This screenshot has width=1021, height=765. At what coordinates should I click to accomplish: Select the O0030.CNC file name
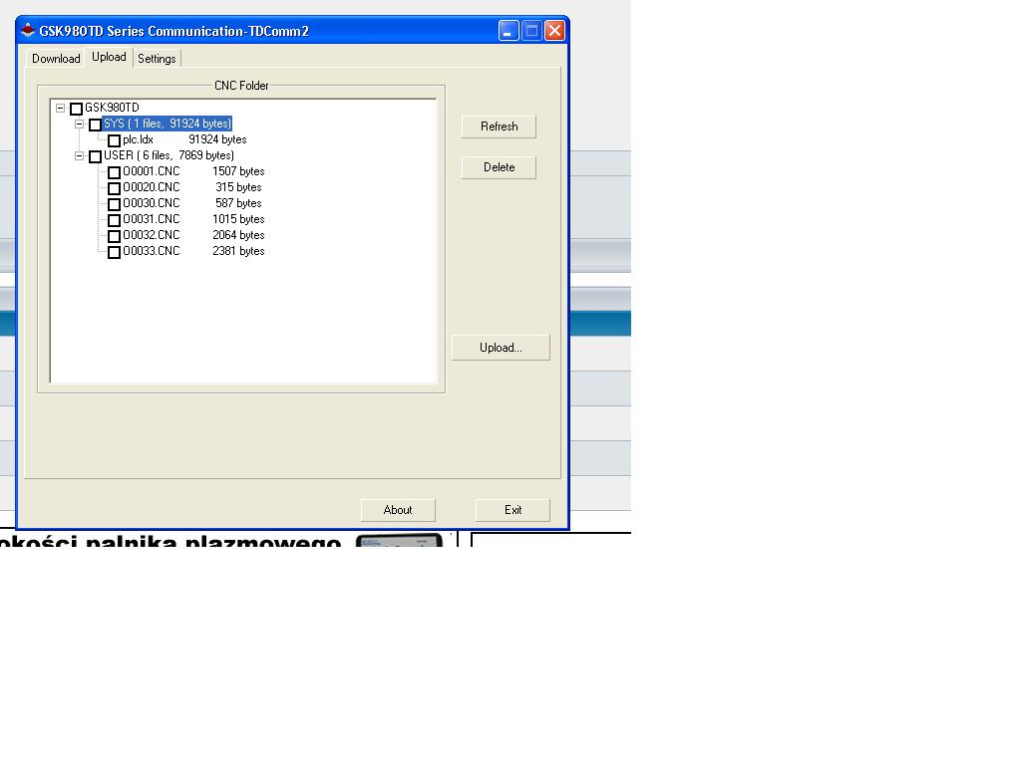pyautogui.click(x=152, y=203)
